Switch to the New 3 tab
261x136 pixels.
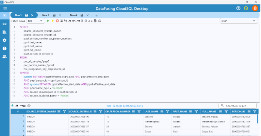tap(46, 15)
